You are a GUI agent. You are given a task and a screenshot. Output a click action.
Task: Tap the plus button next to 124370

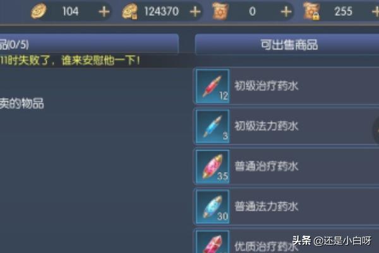coord(195,11)
